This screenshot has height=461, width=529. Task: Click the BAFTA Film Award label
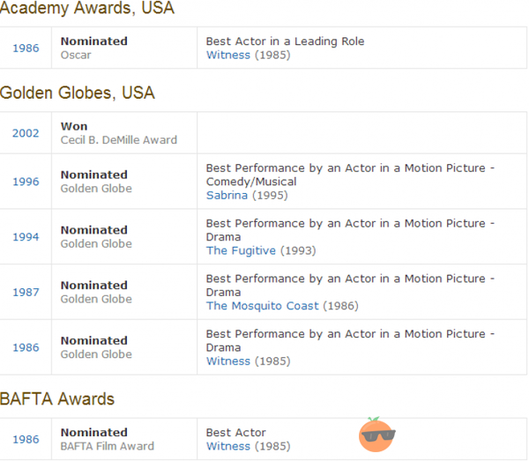tap(107, 446)
